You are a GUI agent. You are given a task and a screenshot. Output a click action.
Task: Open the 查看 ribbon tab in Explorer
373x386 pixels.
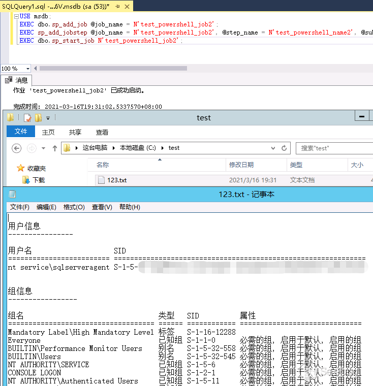[102, 133]
